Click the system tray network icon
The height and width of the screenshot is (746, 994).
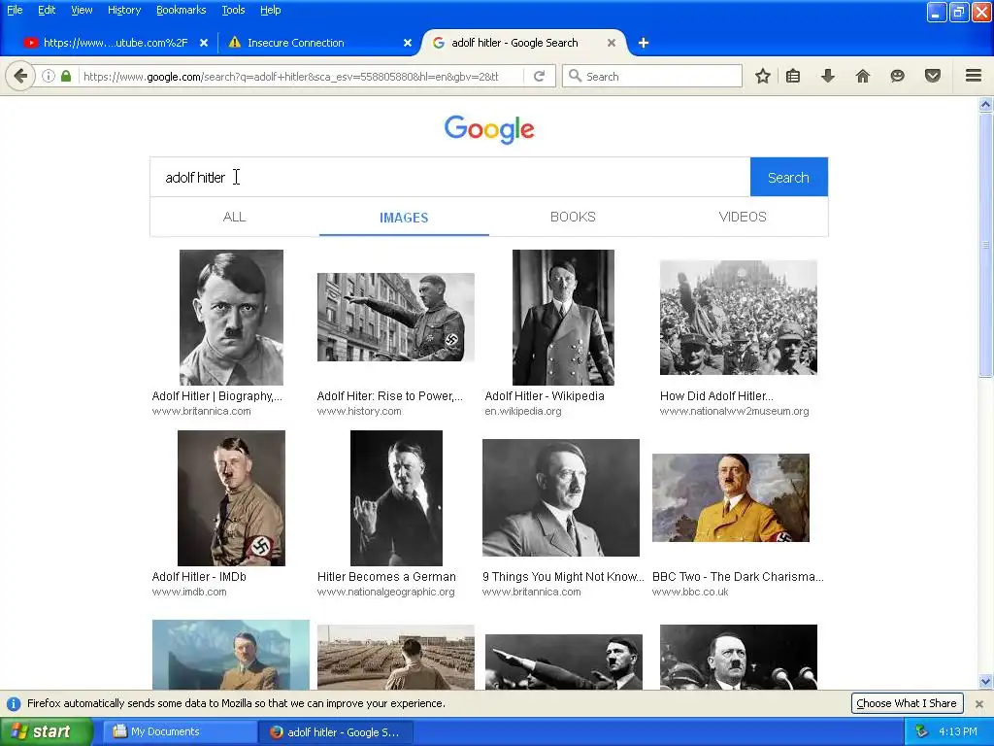tap(921, 732)
